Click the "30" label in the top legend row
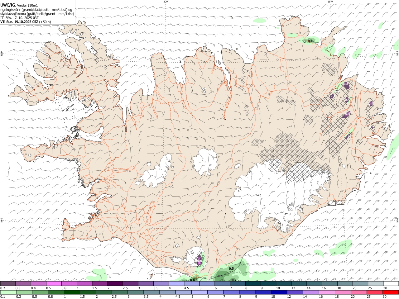 [x=385, y=288]
